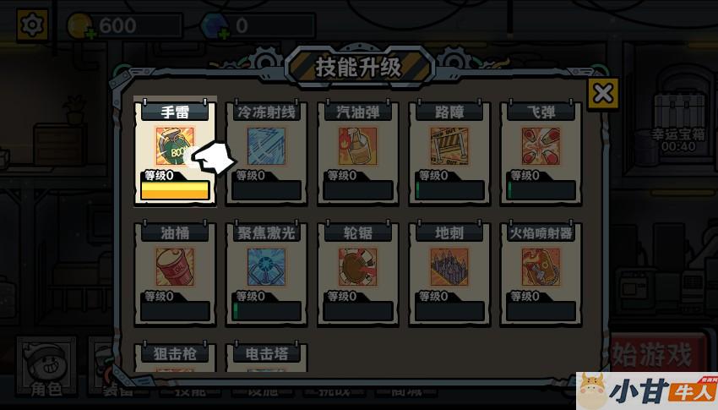The width and height of the screenshot is (718, 410).
Task: Open the 角色 character tab
Action: (x=46, y=367)
